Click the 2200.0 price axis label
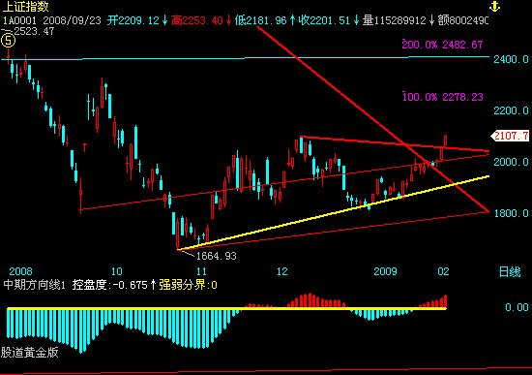532x375 pixels. [511, 110]
